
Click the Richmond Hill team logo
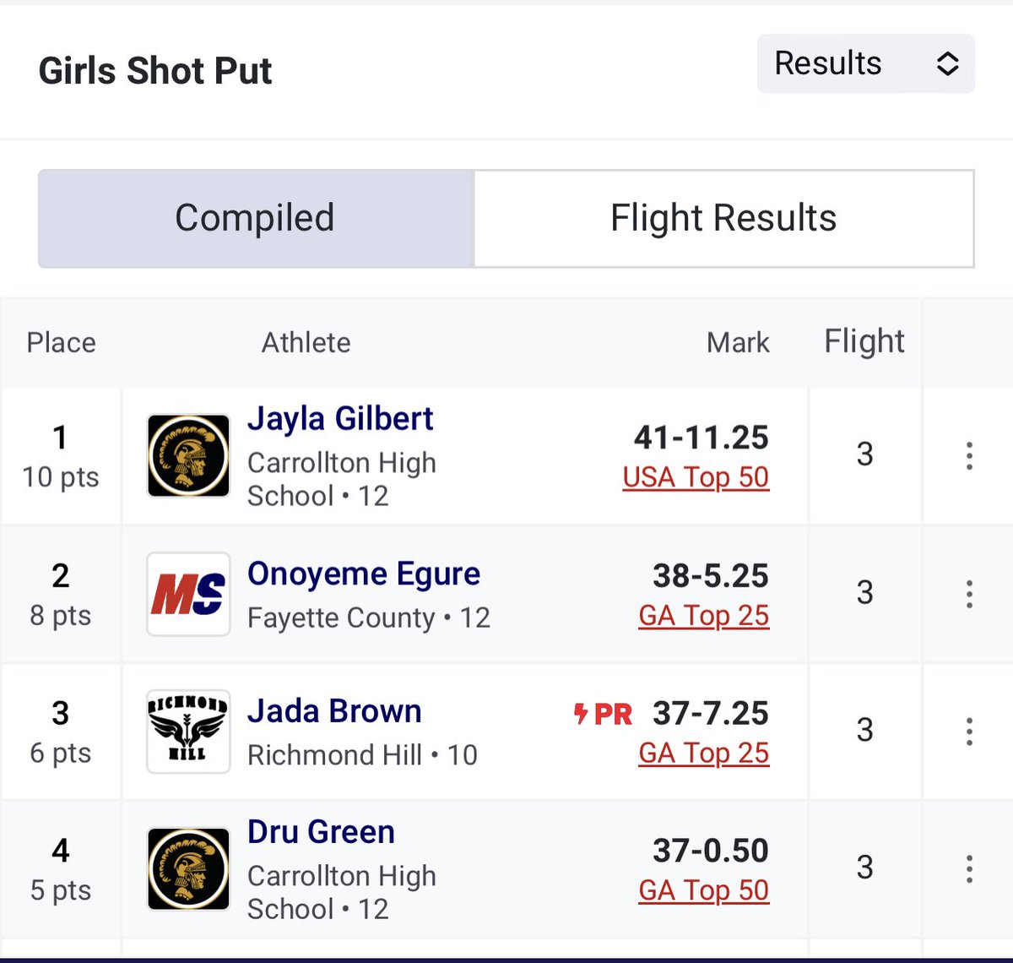188,732
